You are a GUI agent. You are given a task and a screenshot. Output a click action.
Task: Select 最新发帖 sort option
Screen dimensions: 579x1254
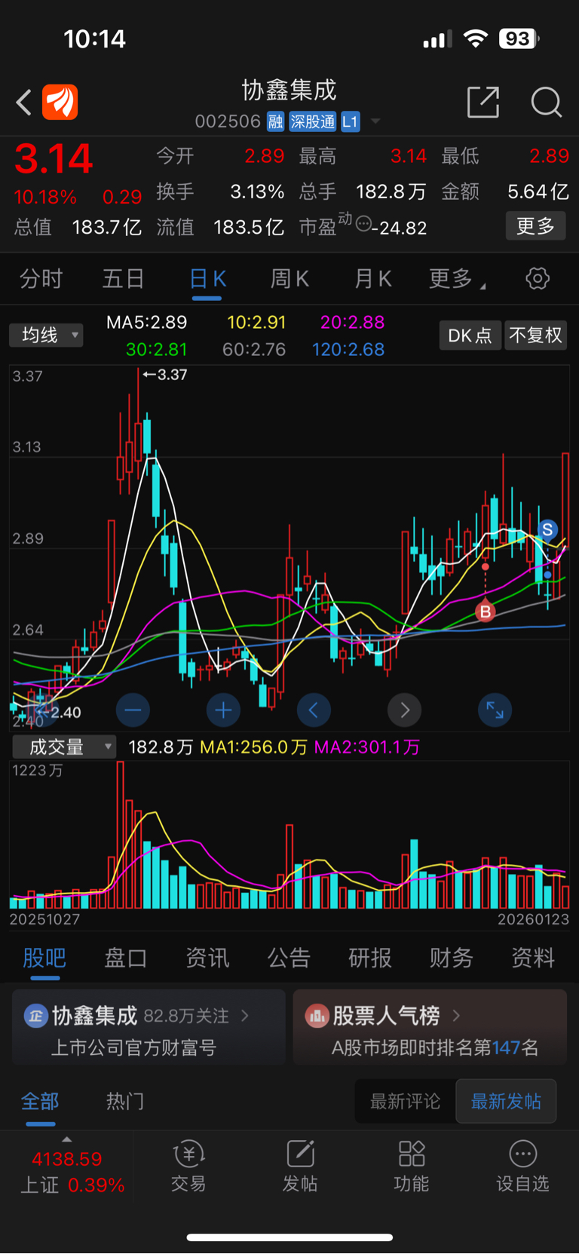(506, 1101)
